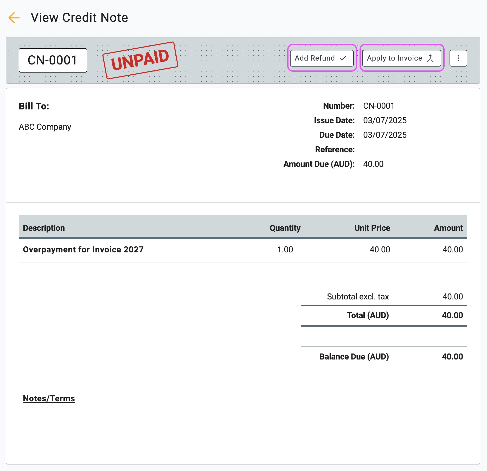Select the Bill To heading

tap(34, 106)
